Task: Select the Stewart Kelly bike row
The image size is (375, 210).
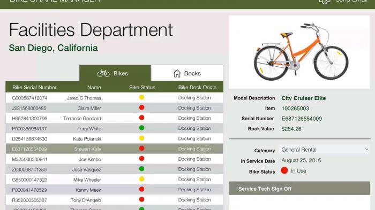Action: point(114,149)
